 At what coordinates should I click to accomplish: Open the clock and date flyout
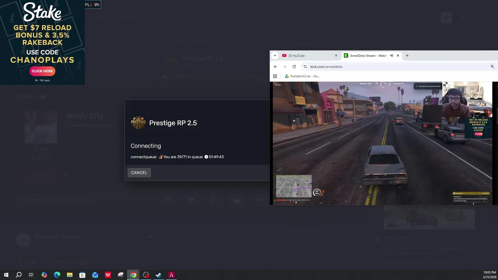489,275
